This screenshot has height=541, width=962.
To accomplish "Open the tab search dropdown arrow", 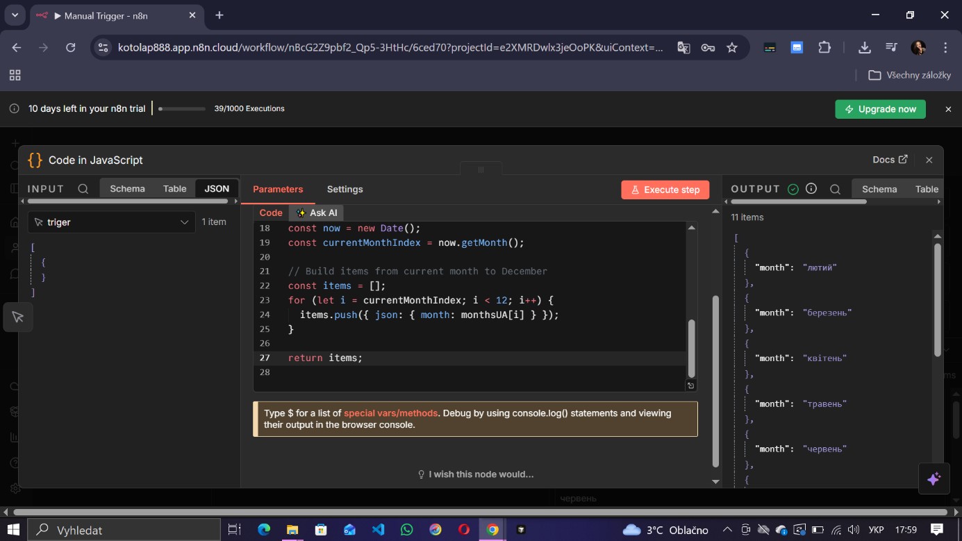I will point(15,15).
